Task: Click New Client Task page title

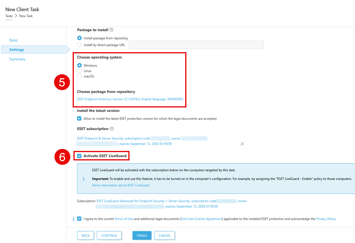Action: 22,9
